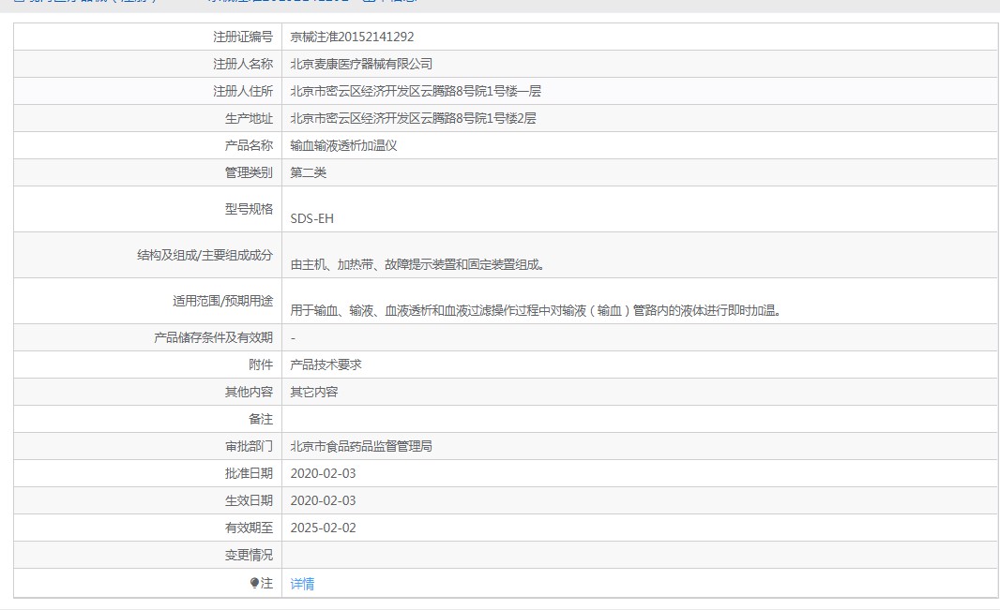Click the production address ending in 1号楼2层
The width and height of the screenshot is (1000, 610).
click(x=413, y=118)
